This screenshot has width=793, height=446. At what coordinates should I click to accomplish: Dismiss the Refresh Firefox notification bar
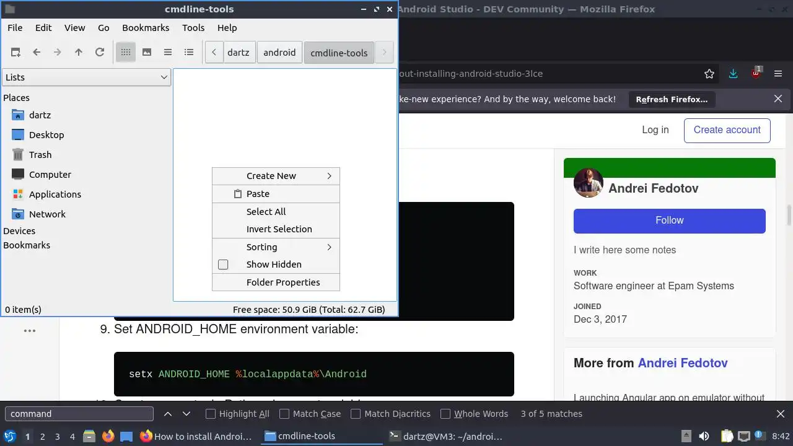click(x=778, y=99)
